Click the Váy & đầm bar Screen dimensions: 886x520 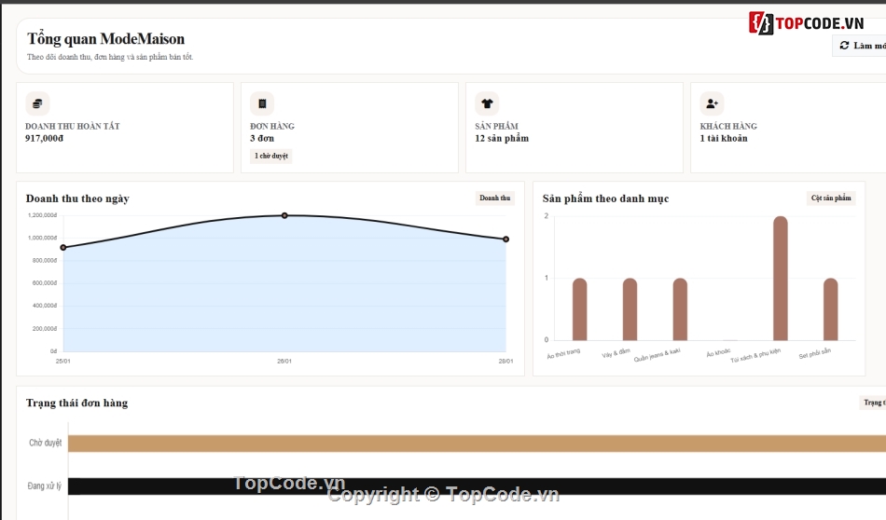(x=630, y=309)
